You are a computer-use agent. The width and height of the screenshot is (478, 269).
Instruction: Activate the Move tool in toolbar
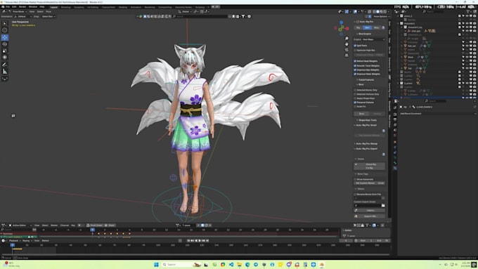click(x=5, y=37)
